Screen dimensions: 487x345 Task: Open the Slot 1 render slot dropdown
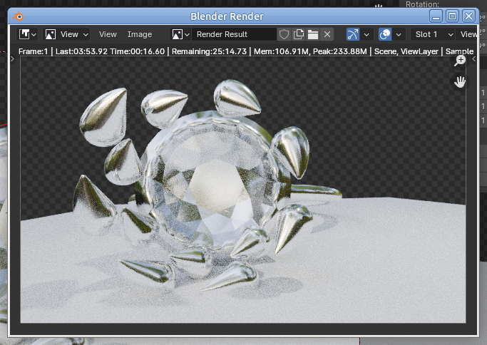coord(434,34)
